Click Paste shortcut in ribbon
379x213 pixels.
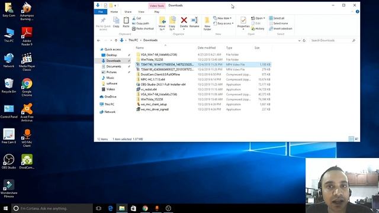tap(143, 28)
